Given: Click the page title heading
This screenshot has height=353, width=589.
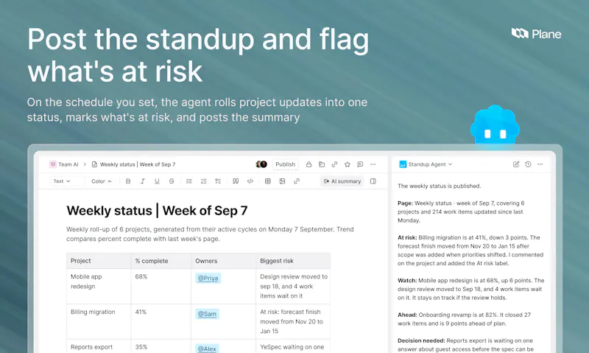Looking at the screenshot, I should (157, 211).
